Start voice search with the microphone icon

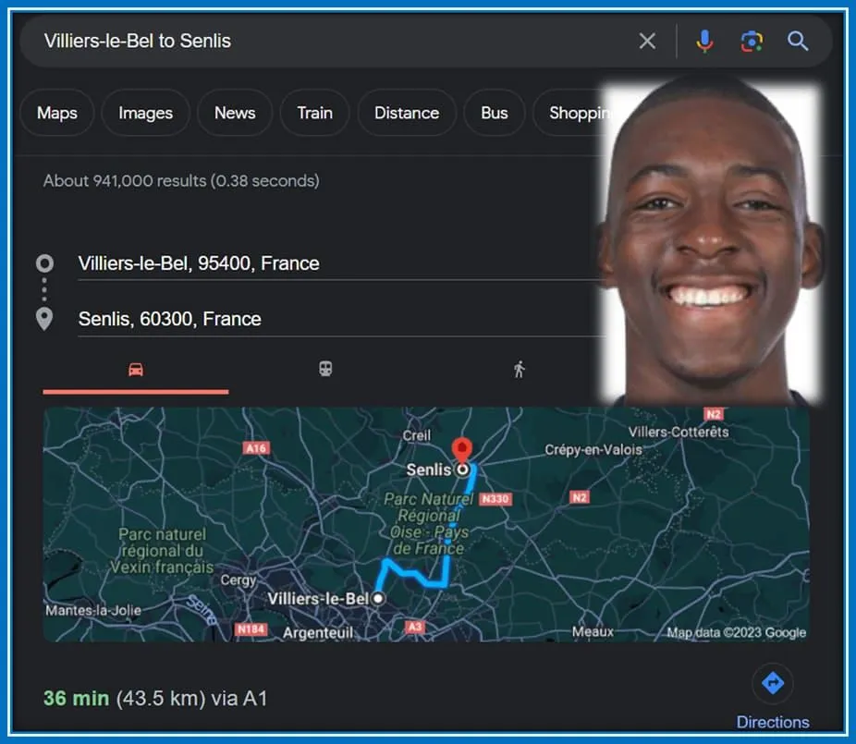tap(704, 41)
